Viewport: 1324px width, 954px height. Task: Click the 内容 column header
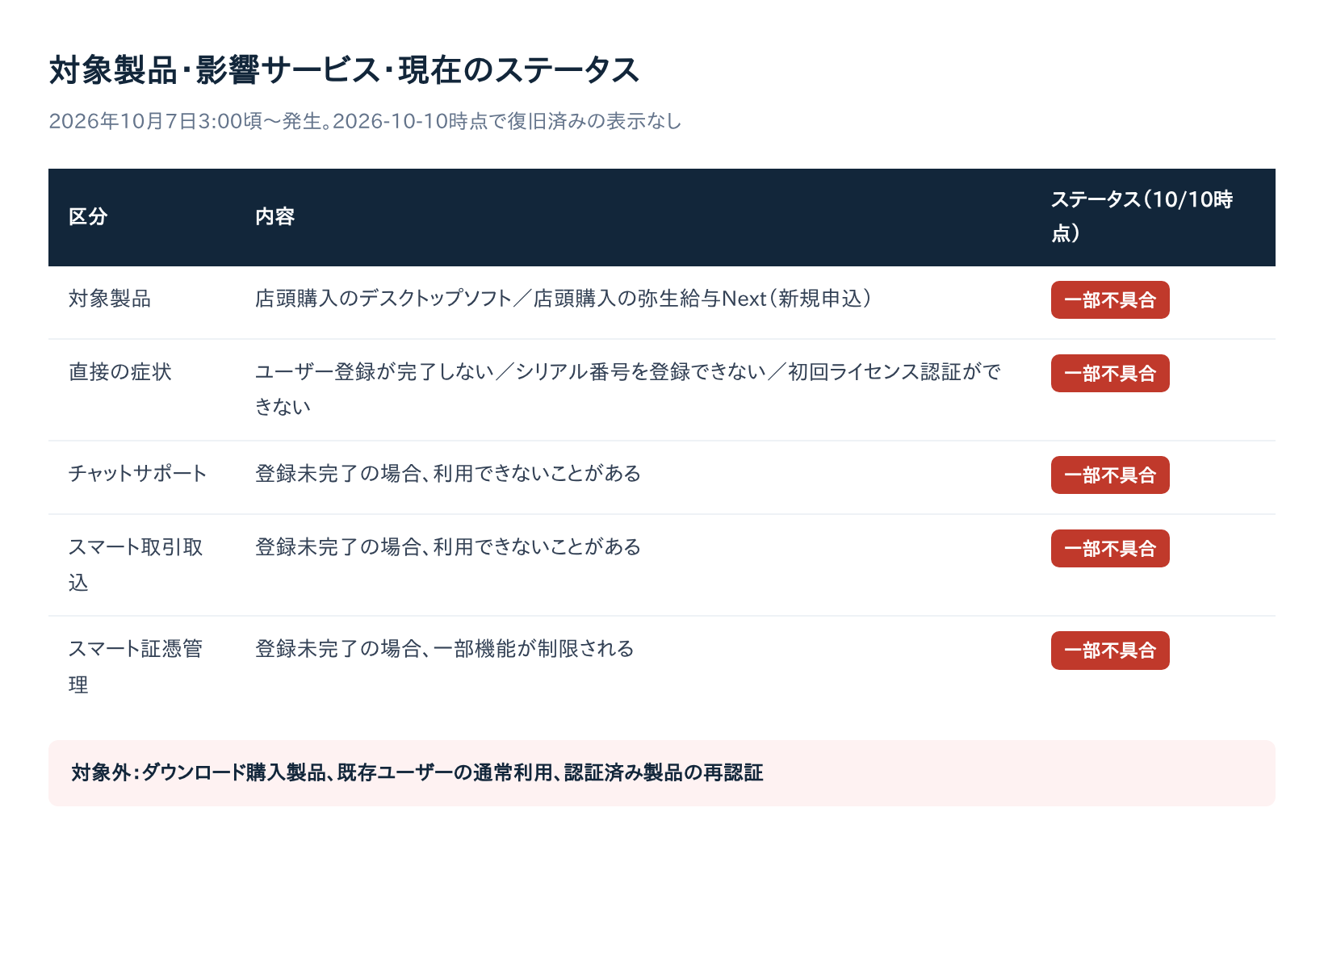coord(274,216)
